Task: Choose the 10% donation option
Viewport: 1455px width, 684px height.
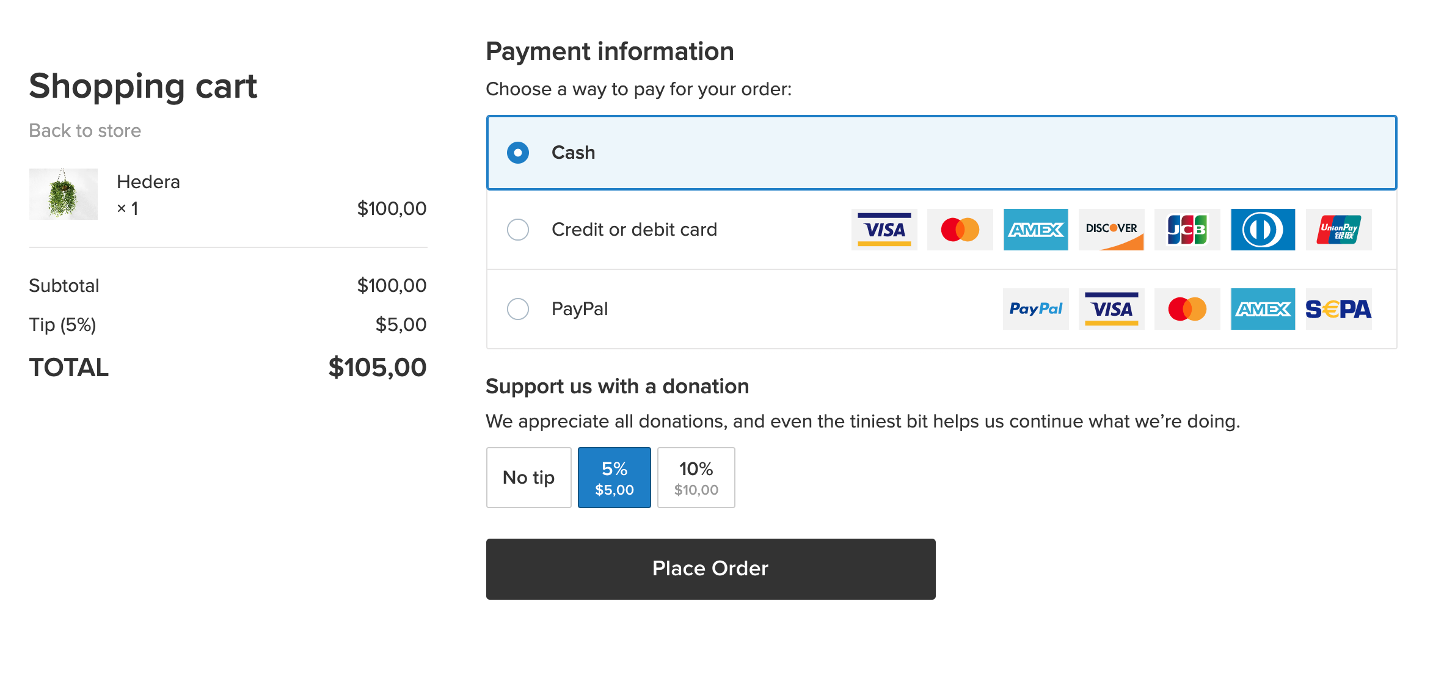Action: tap(696, 478)
